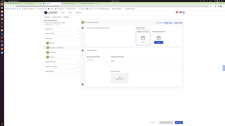Click the Cancel link
This screenshot has width=225, height=126.
click(x=152, y=122)
